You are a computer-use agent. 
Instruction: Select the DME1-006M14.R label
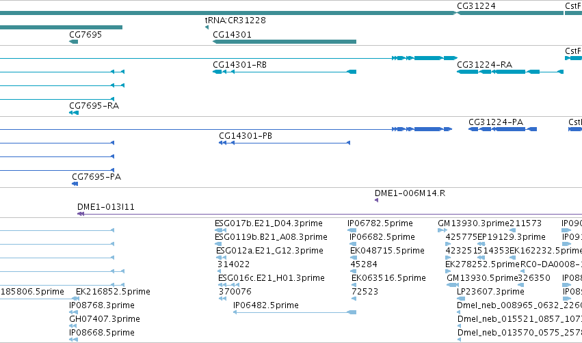[x=410, y=193]
